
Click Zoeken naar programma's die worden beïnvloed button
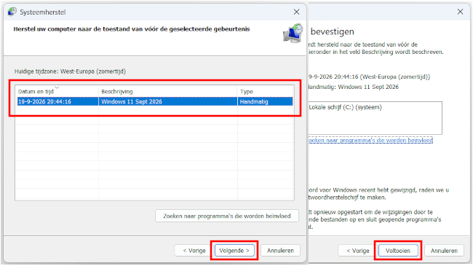[227, 216]
